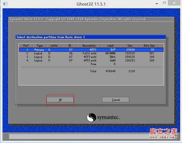Select partition 4 Logical F: row

(x=91, y=60)
